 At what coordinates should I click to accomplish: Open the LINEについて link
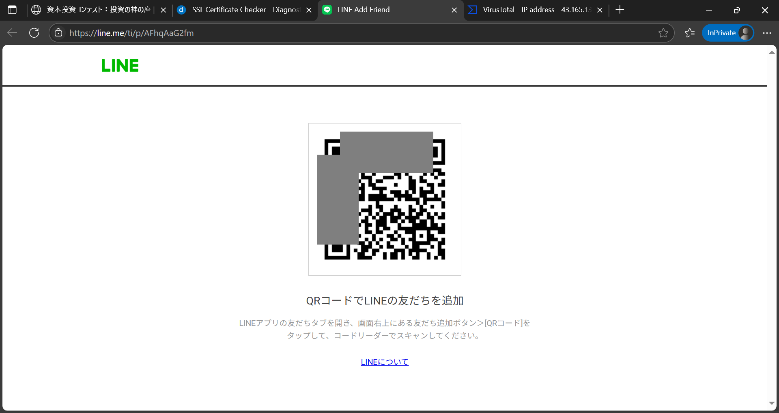click(x=385, y=362)
